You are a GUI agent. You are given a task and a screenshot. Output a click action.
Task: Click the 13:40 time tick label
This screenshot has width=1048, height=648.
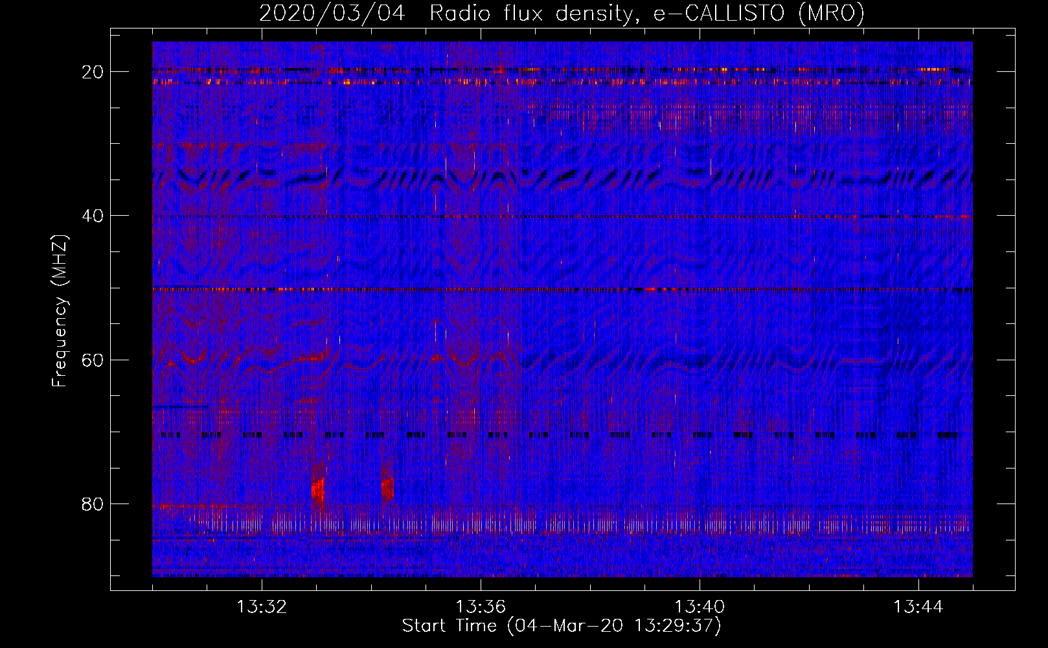tap(700, 607)
